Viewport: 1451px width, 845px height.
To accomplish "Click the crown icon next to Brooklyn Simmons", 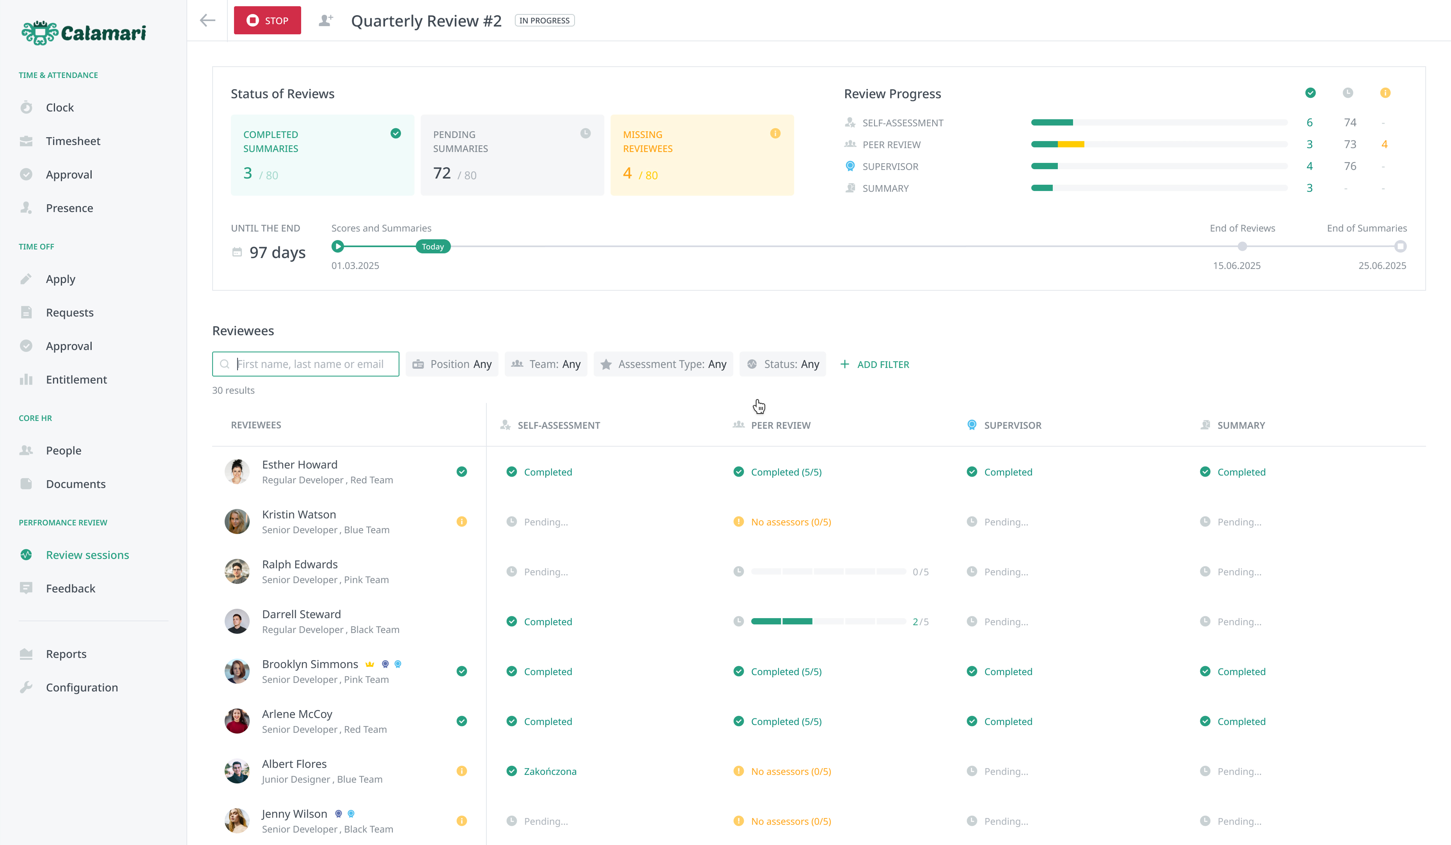I will click(370, 665).
